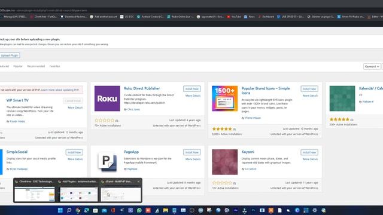Open the Microsoft Office icon in taskbar

click(x=113, y=210)
